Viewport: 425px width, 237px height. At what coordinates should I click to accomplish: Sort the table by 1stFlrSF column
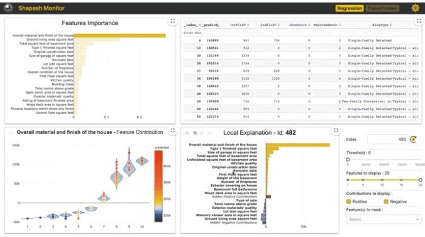tap(248, 25)
